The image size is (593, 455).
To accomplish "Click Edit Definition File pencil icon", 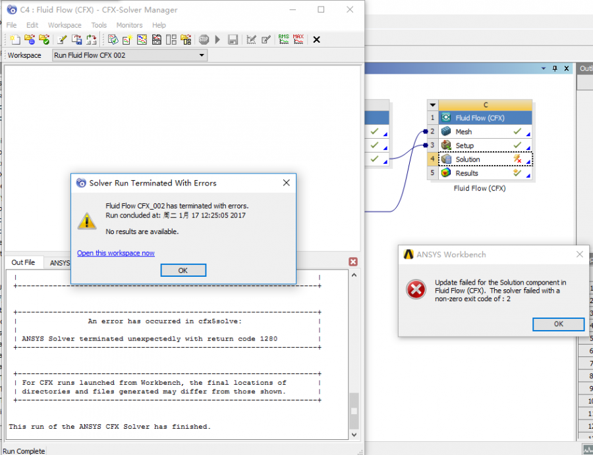I will pos(62,39).
